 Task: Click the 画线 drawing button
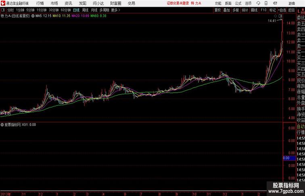254,10
